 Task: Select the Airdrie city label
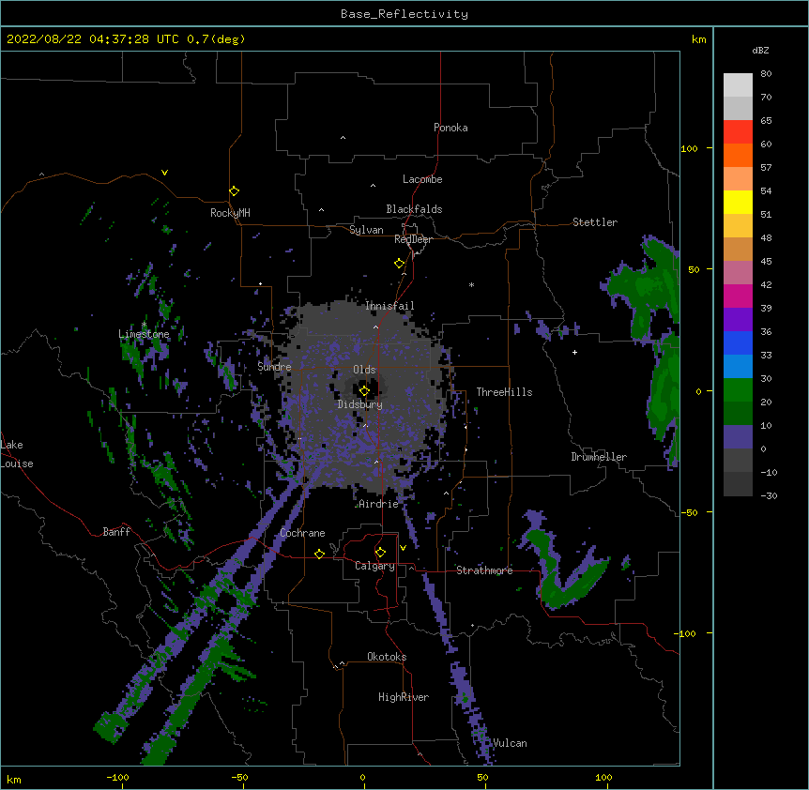379,504
